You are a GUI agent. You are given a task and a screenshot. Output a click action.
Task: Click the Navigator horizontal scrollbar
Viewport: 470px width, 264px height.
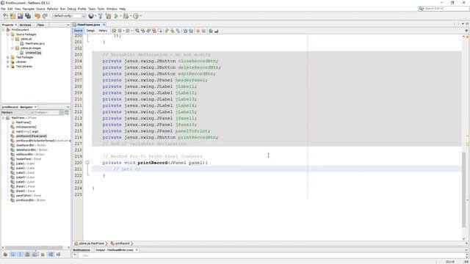tap(34, 248)
